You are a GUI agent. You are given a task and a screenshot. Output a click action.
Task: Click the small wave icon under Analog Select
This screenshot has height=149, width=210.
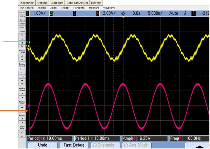(x=22, y=73)
